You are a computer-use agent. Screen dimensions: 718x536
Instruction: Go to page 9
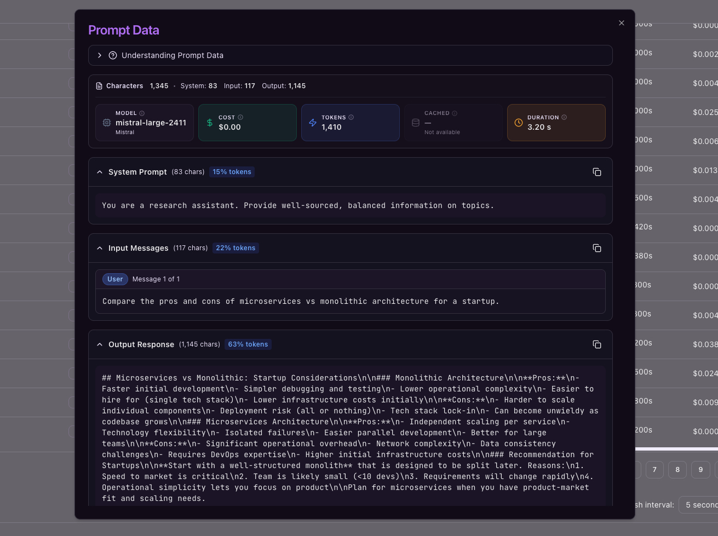pyautogui.click(x=700, y=470)
